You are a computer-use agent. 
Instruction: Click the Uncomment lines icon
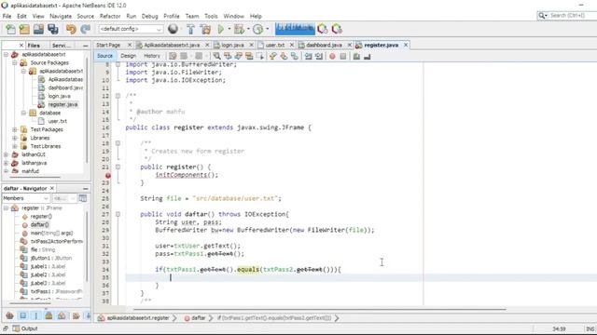tap(367, 56)
